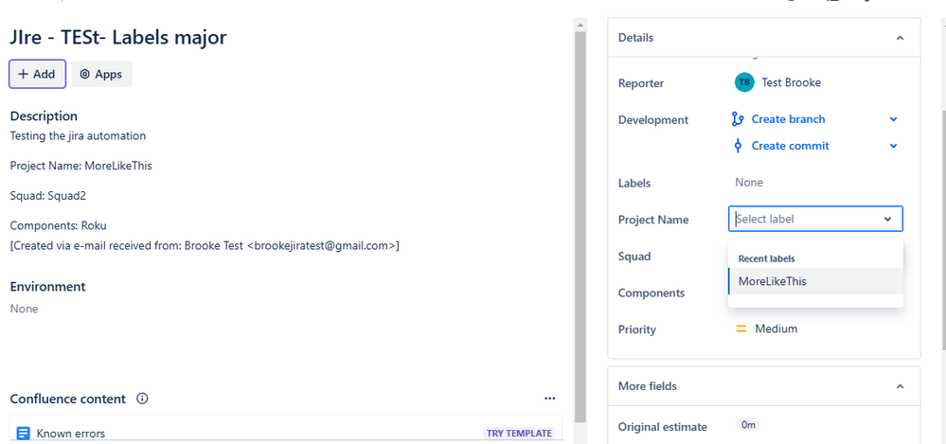The image size is (946, 444).
Task: Click the Squad field label
Action: pyautogui.click(x=634, y=257)
